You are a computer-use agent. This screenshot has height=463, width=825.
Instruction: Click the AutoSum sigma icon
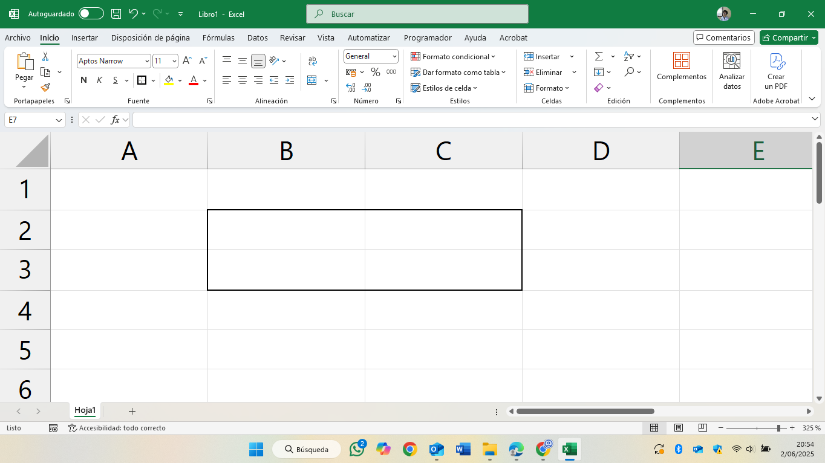pos(599,56)
